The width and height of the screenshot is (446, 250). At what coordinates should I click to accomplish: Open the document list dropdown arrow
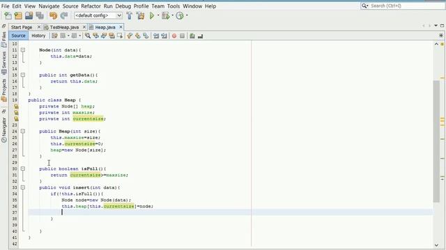coord(436,26)
